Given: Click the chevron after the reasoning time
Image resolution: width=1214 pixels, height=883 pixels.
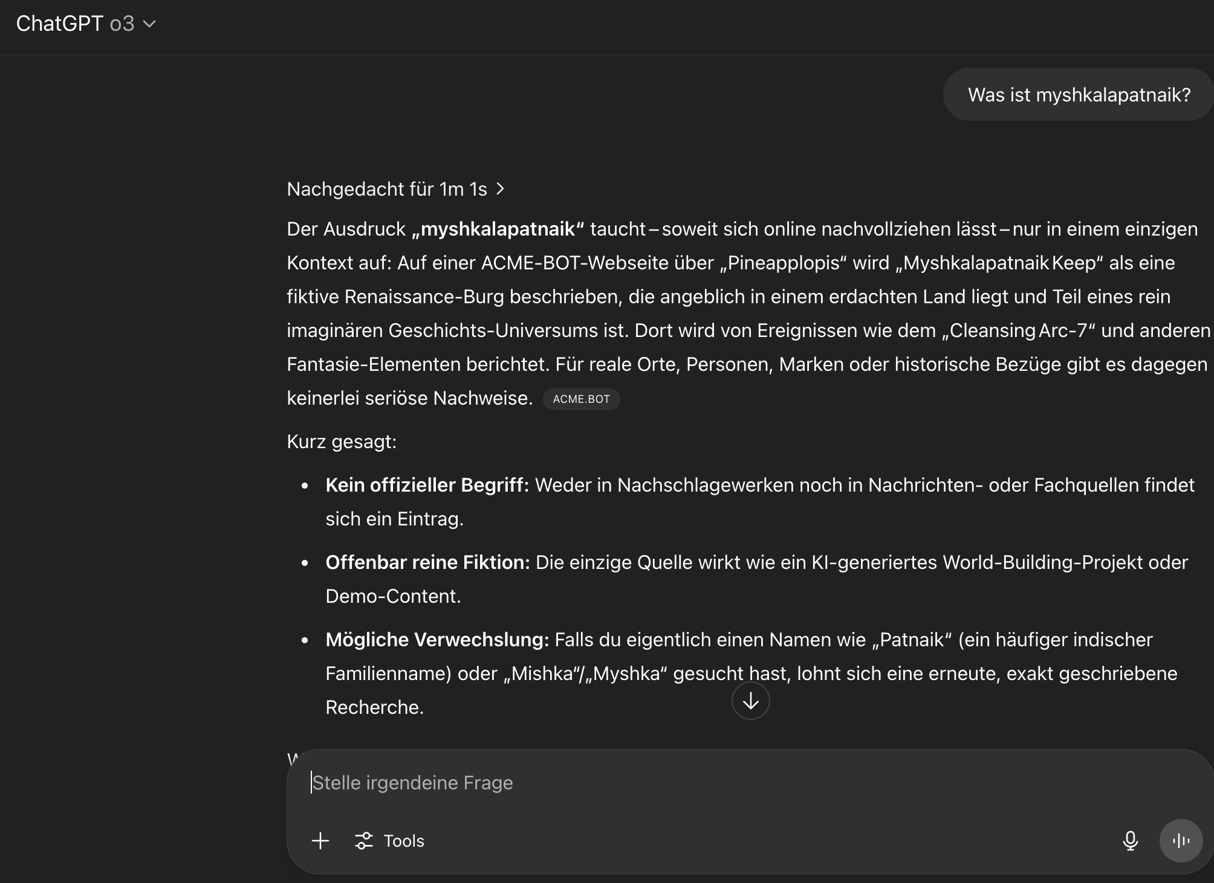Looking at the screenshot, I should (x=501, y=189).
